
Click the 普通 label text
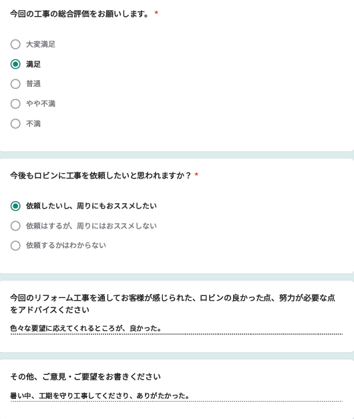point(33,84)
